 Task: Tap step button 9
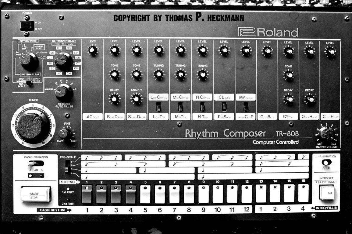click(x=204, y=194)
